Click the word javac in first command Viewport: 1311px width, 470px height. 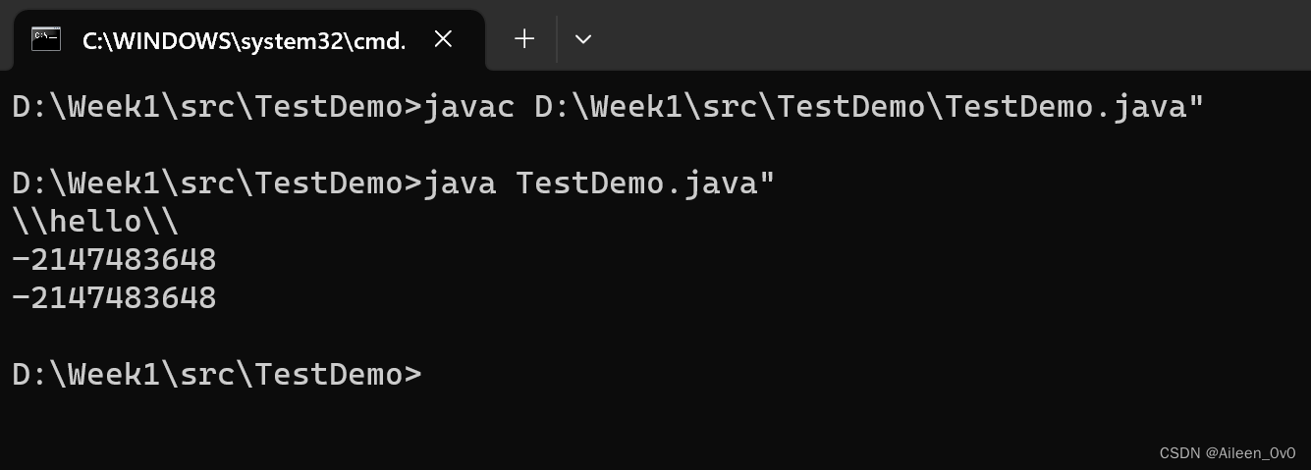pos(468,107)
